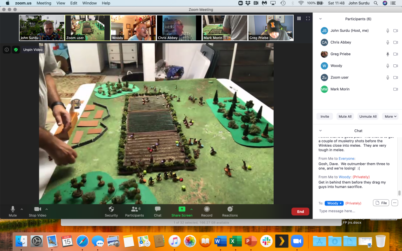Open the Reactions emoji icon
The image size is (402, 251).
[230, 209]
